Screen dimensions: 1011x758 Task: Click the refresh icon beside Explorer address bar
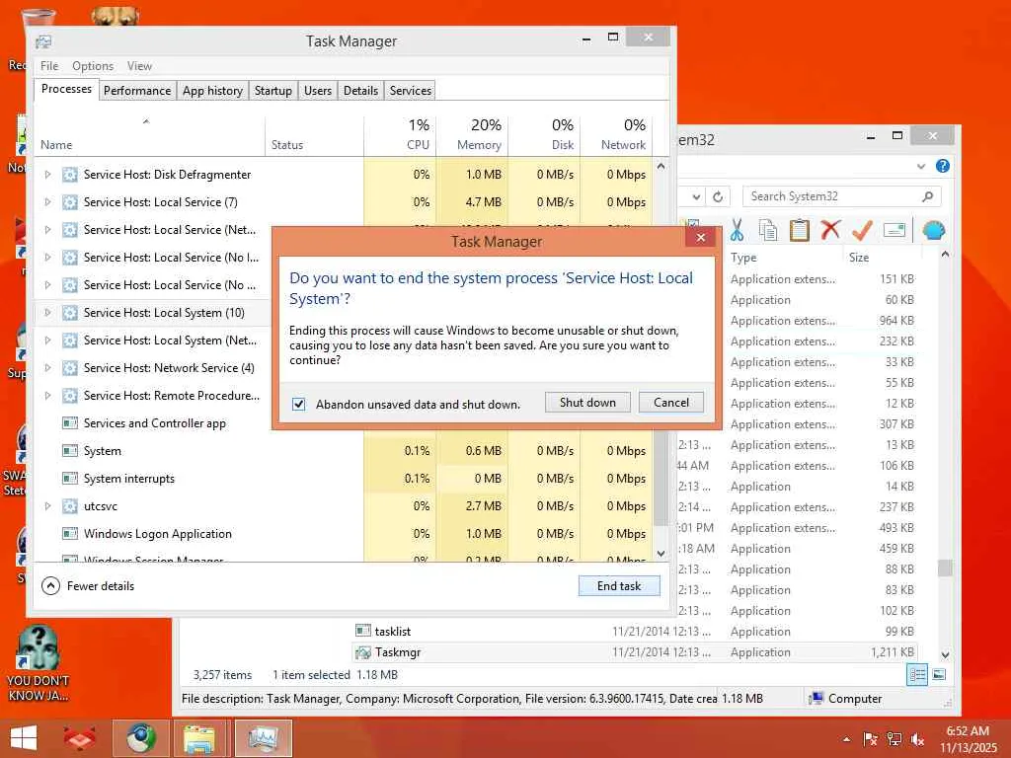(718, 196)
